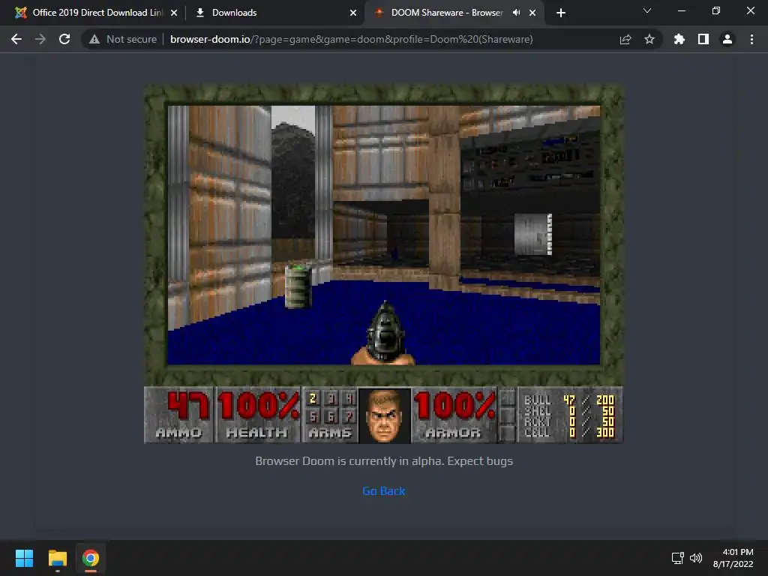Open the clock showing 4:01 PM
This screenshot has height=576, width=768.
tap(733, 558)
